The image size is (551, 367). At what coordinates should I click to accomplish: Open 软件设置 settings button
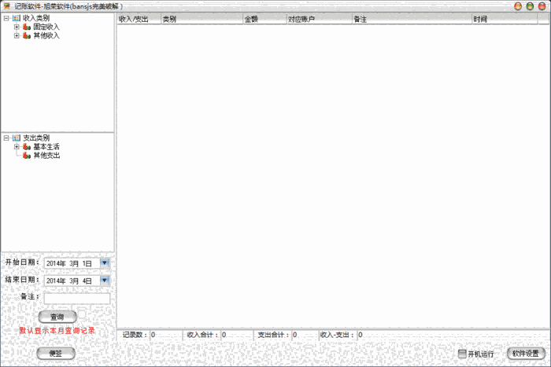526,354
